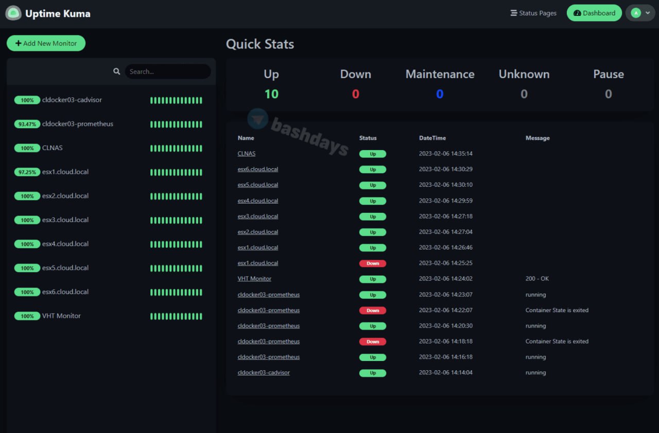Select cldocker03-cadvisor monitor in sidebar
This screenshot has height=433, width=659.
(x=111, y=100)
